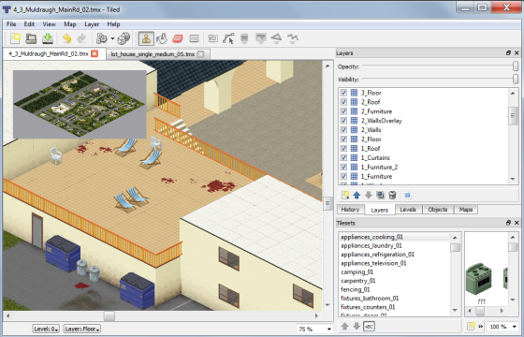524x337 pixels.
Task: Toggle visibility checkbox for 2_Roof layer
Action: click(x=343, y=102)
